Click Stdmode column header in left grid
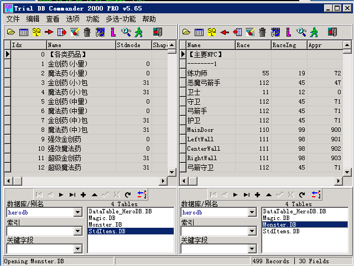The width and height of the screenshot is (354, 266). (134, 45)
